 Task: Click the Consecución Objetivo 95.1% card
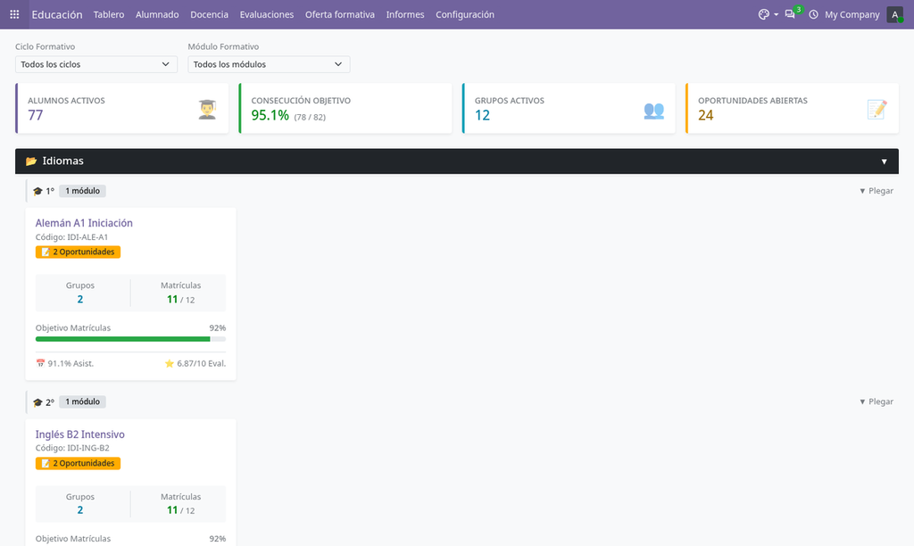point(345,108)
